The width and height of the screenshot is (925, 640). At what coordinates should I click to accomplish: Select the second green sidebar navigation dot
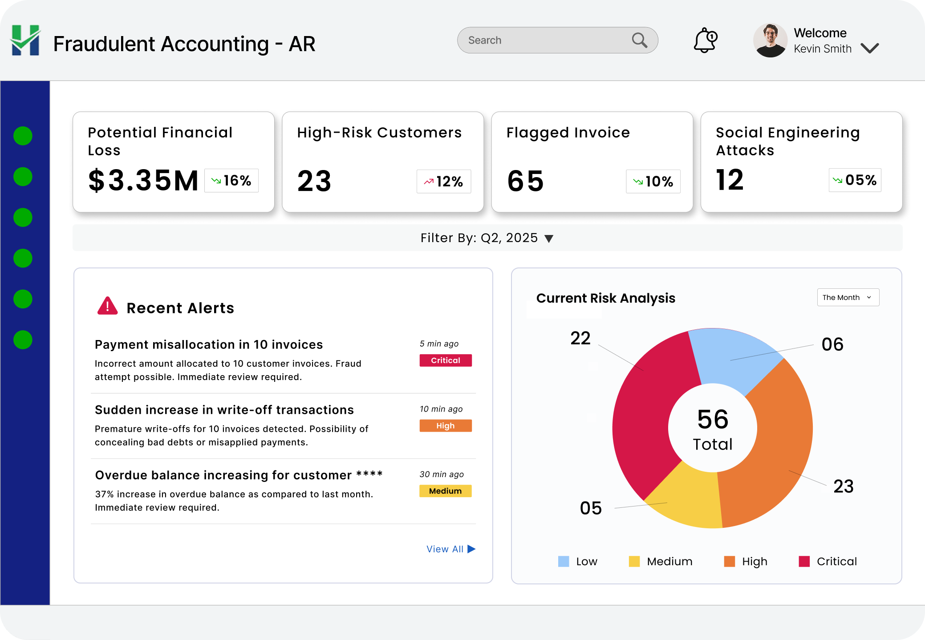23,176
